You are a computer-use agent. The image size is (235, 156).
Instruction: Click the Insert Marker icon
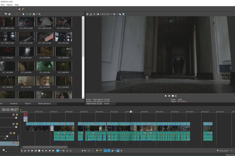click(97, 151)
